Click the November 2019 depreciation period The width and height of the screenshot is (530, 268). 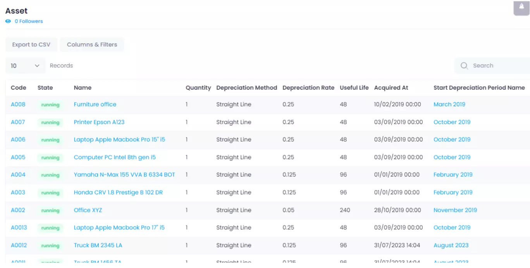point(455,210)
